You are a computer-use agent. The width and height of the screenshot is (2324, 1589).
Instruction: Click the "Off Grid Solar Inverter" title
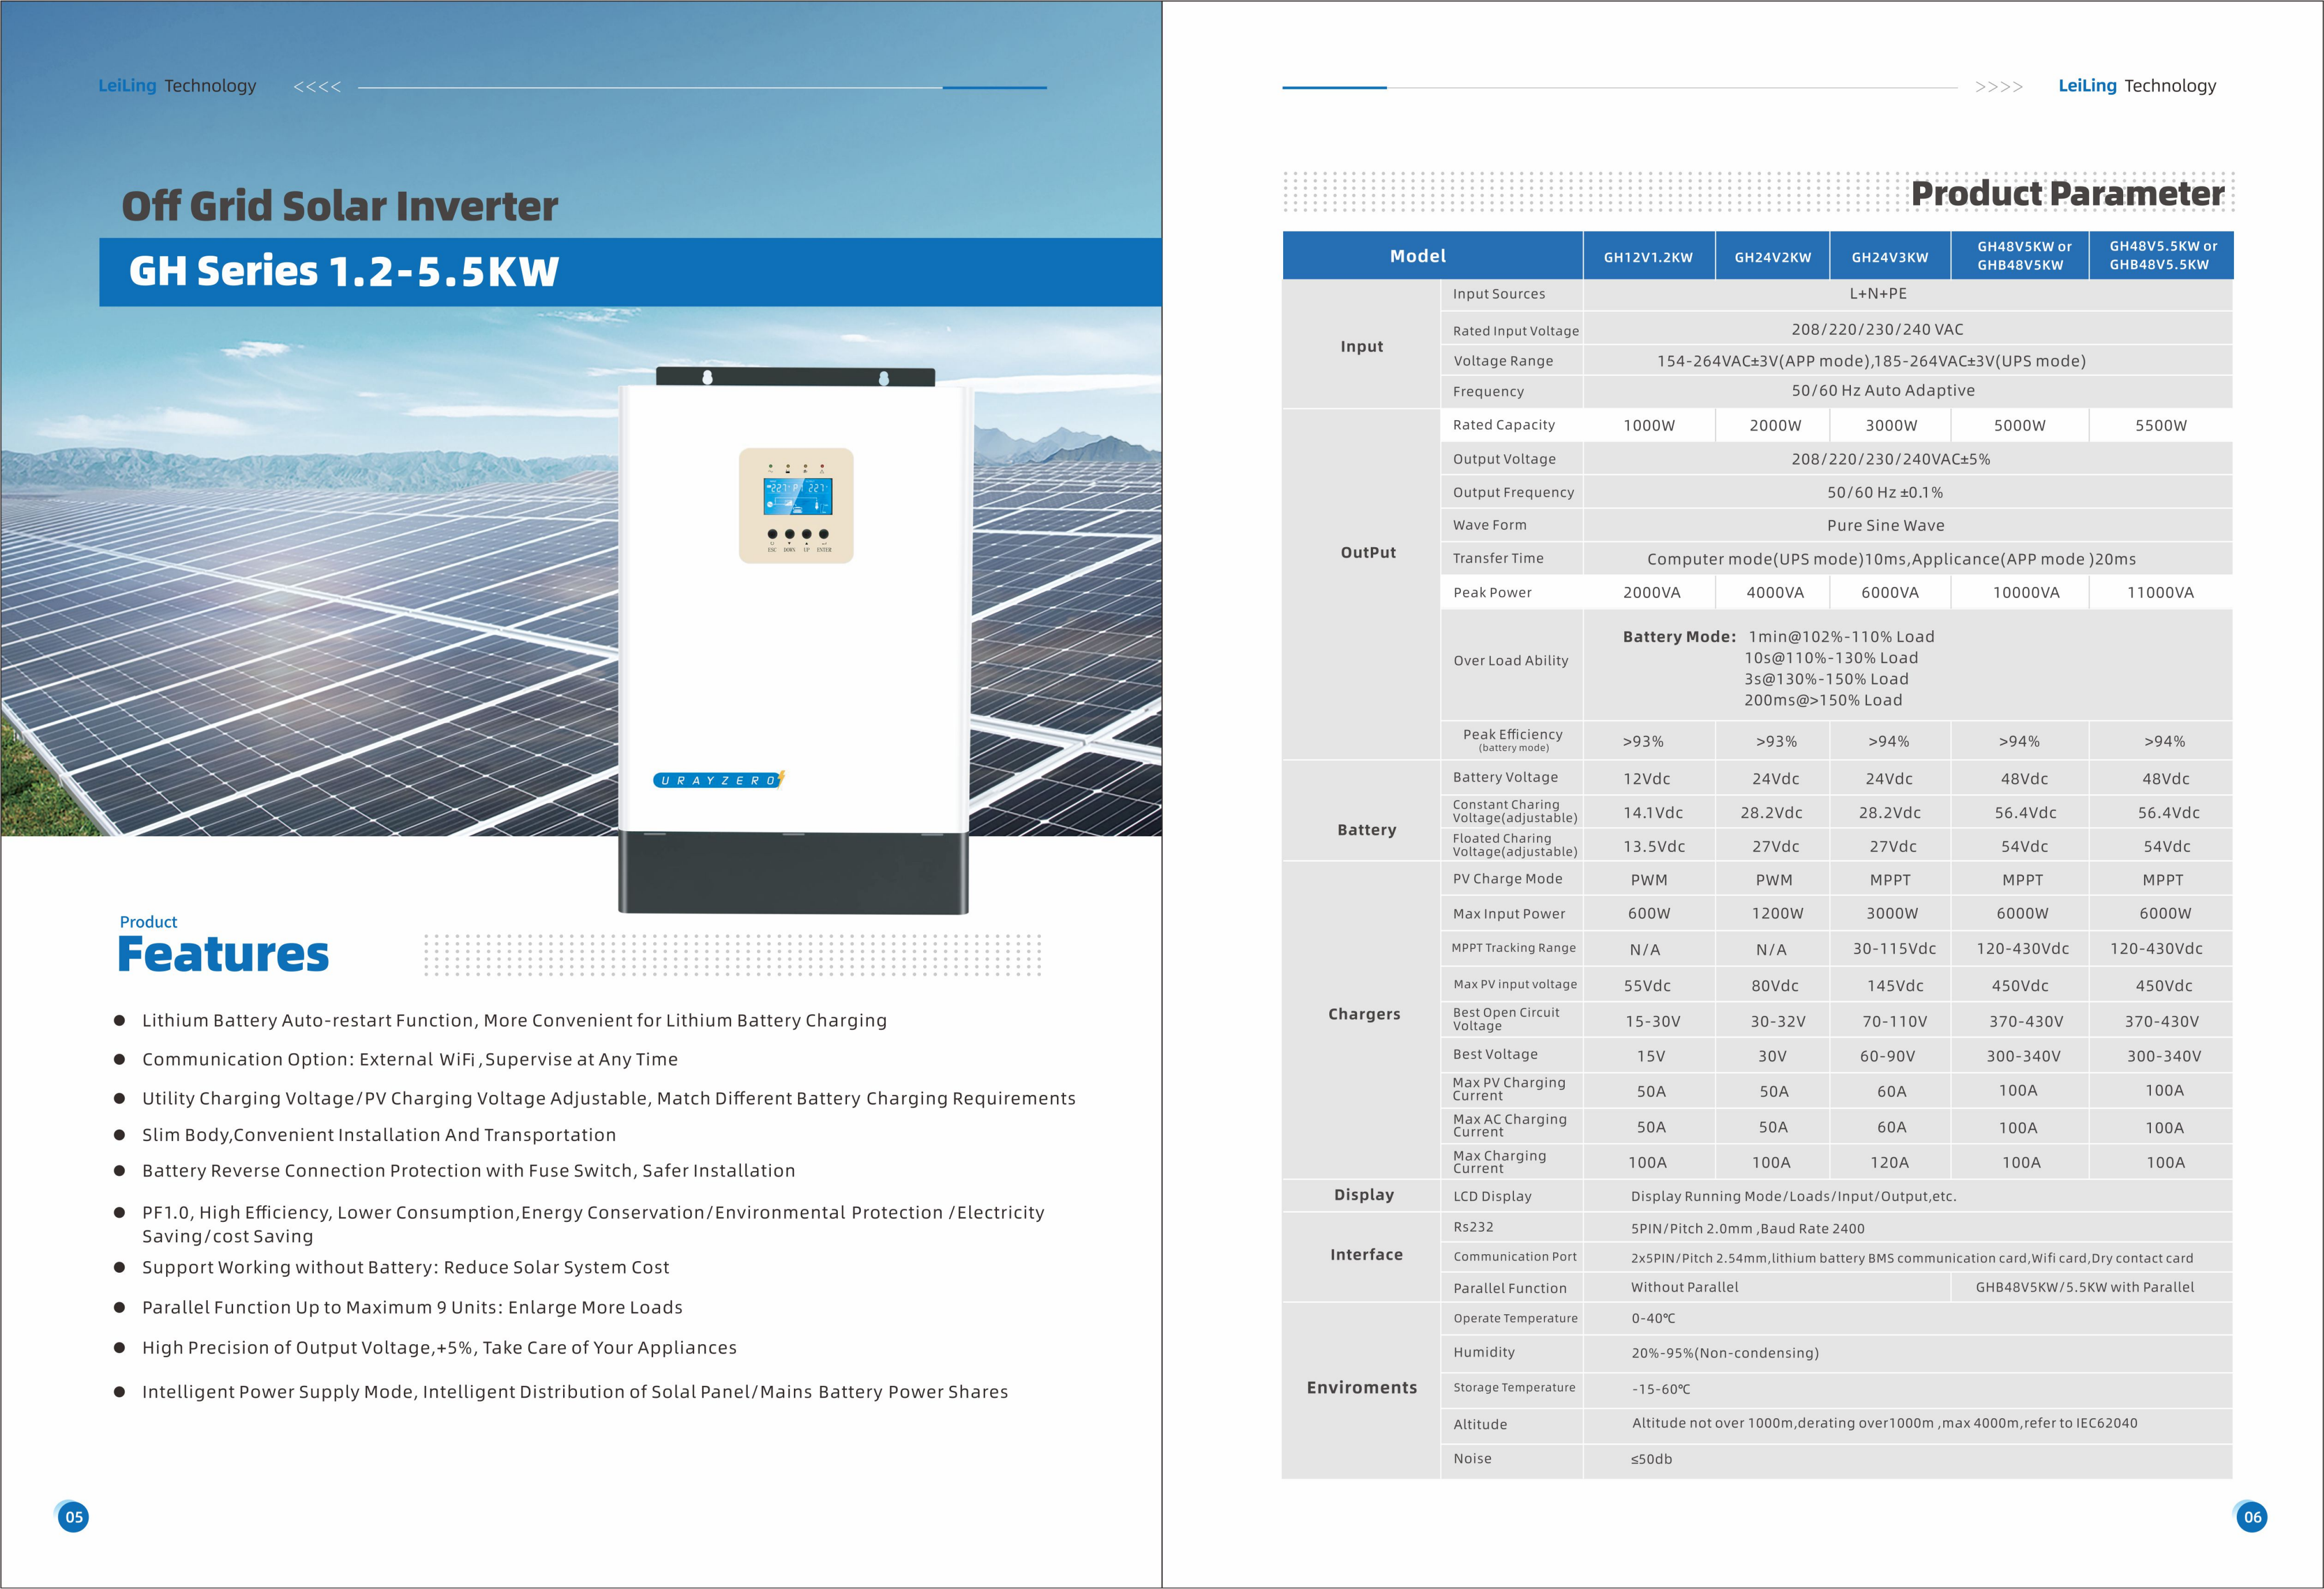click(339, 206)
